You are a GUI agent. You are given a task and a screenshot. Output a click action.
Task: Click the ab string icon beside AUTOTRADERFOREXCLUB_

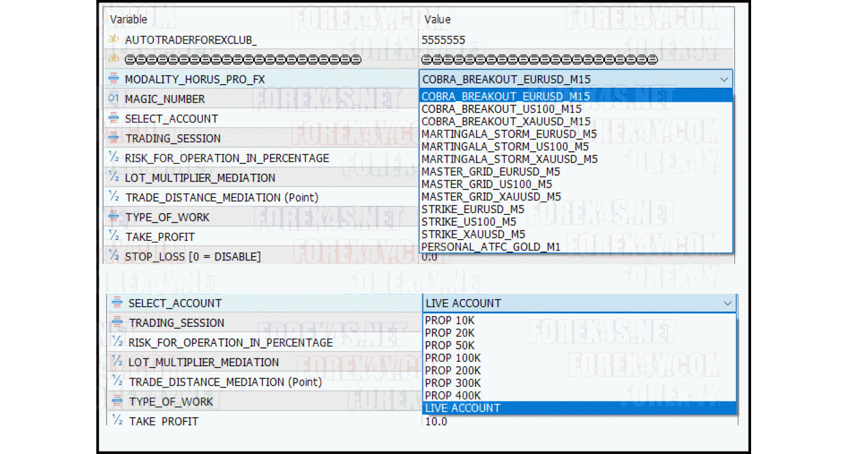click(113, 39)
